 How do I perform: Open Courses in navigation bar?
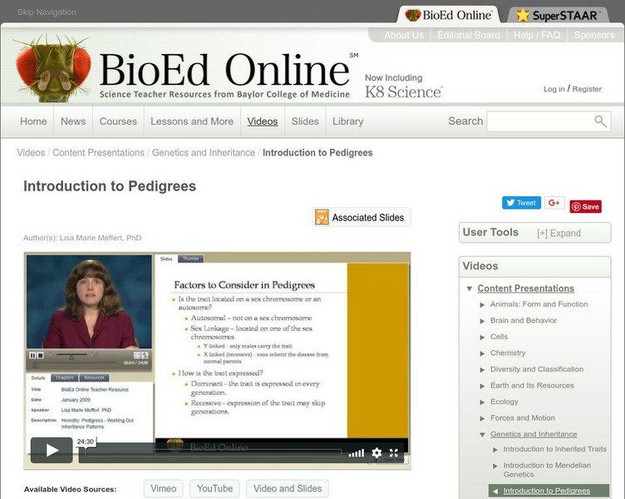pos(118,121)
